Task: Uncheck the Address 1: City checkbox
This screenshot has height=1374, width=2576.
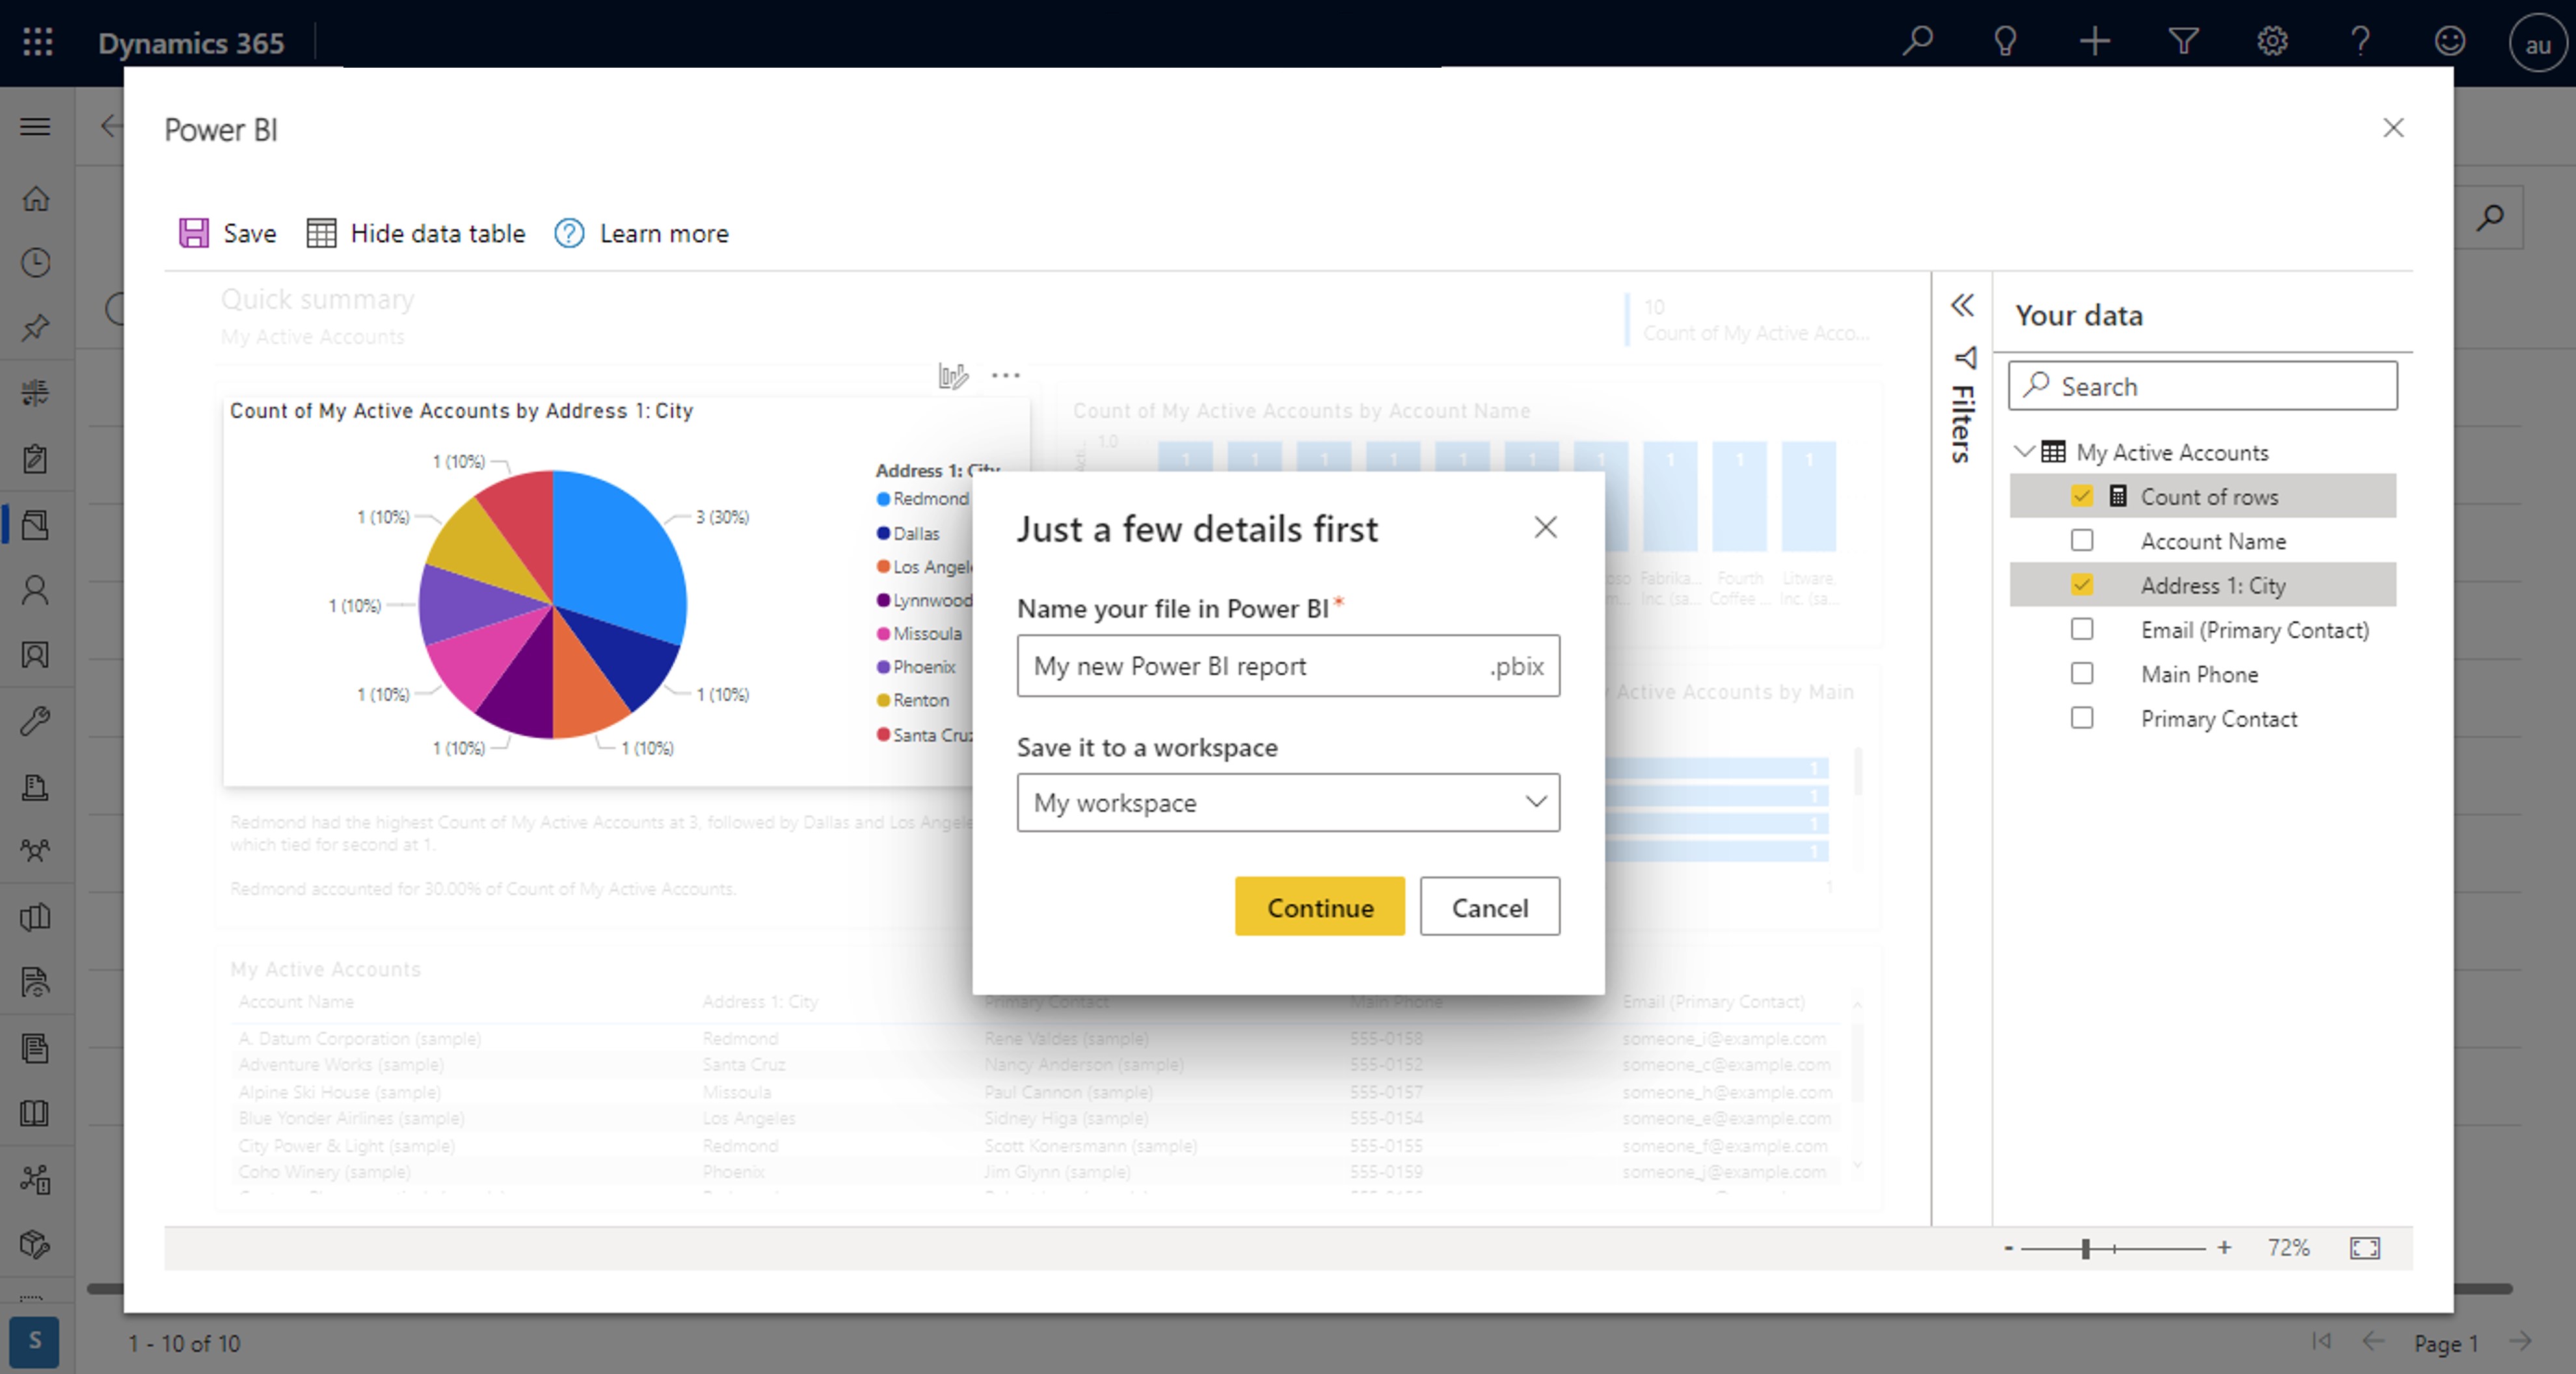Action: point(2081,585)
